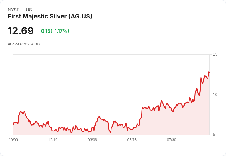Click the 07/30 date label on x-axis

pyautogui.click(x=172, y=140)
